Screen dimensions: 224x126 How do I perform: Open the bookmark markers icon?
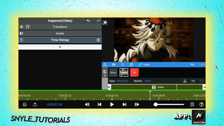click(192, 104)
